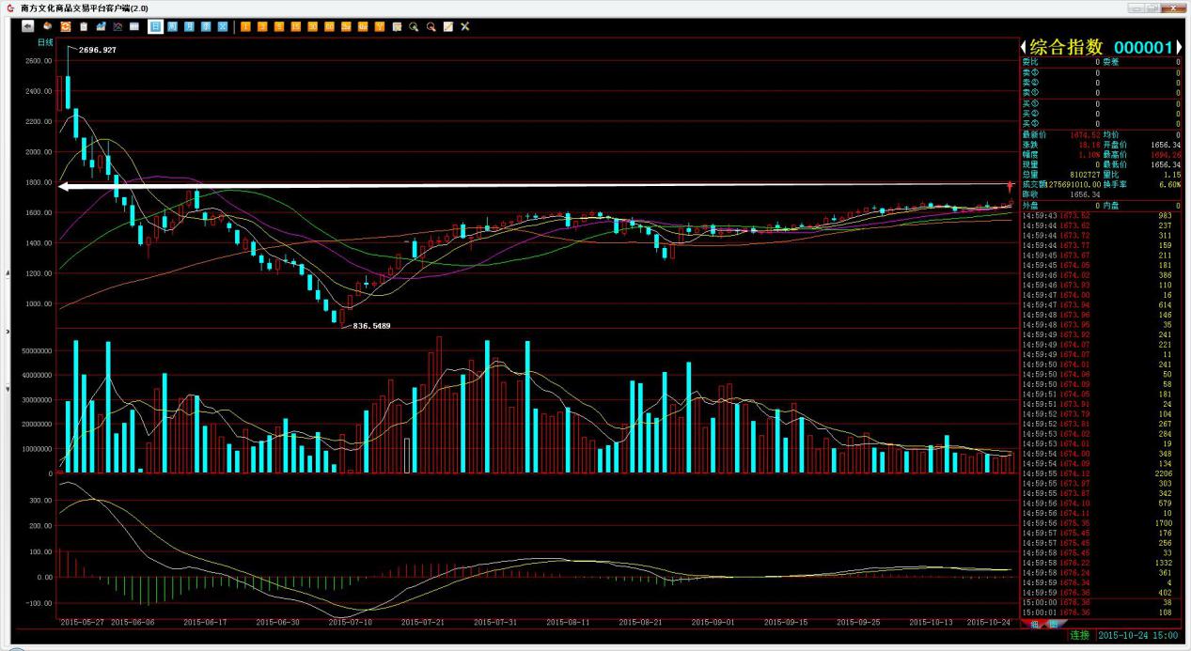Viewport: 1191px width, 651px height.
Task: Open the crossed tools settings icon
Action: [464, 26]
